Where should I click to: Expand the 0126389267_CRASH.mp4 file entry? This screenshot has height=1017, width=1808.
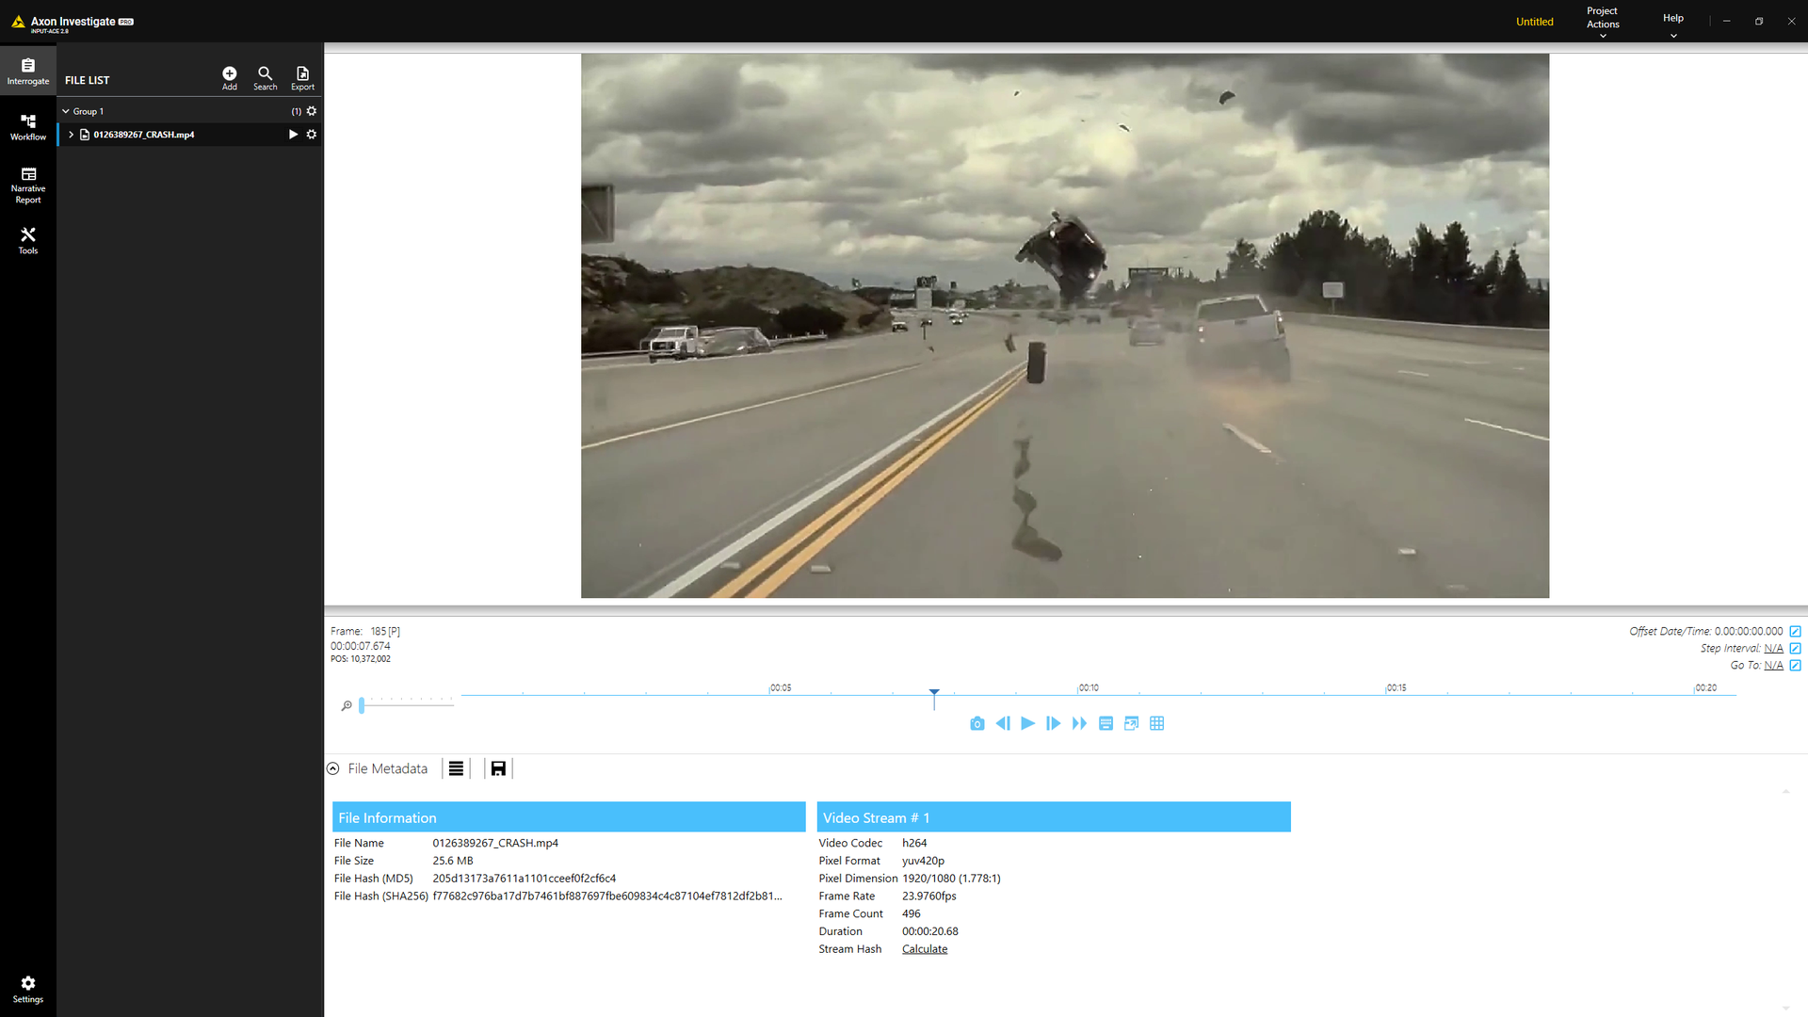[x=71, y=135]
